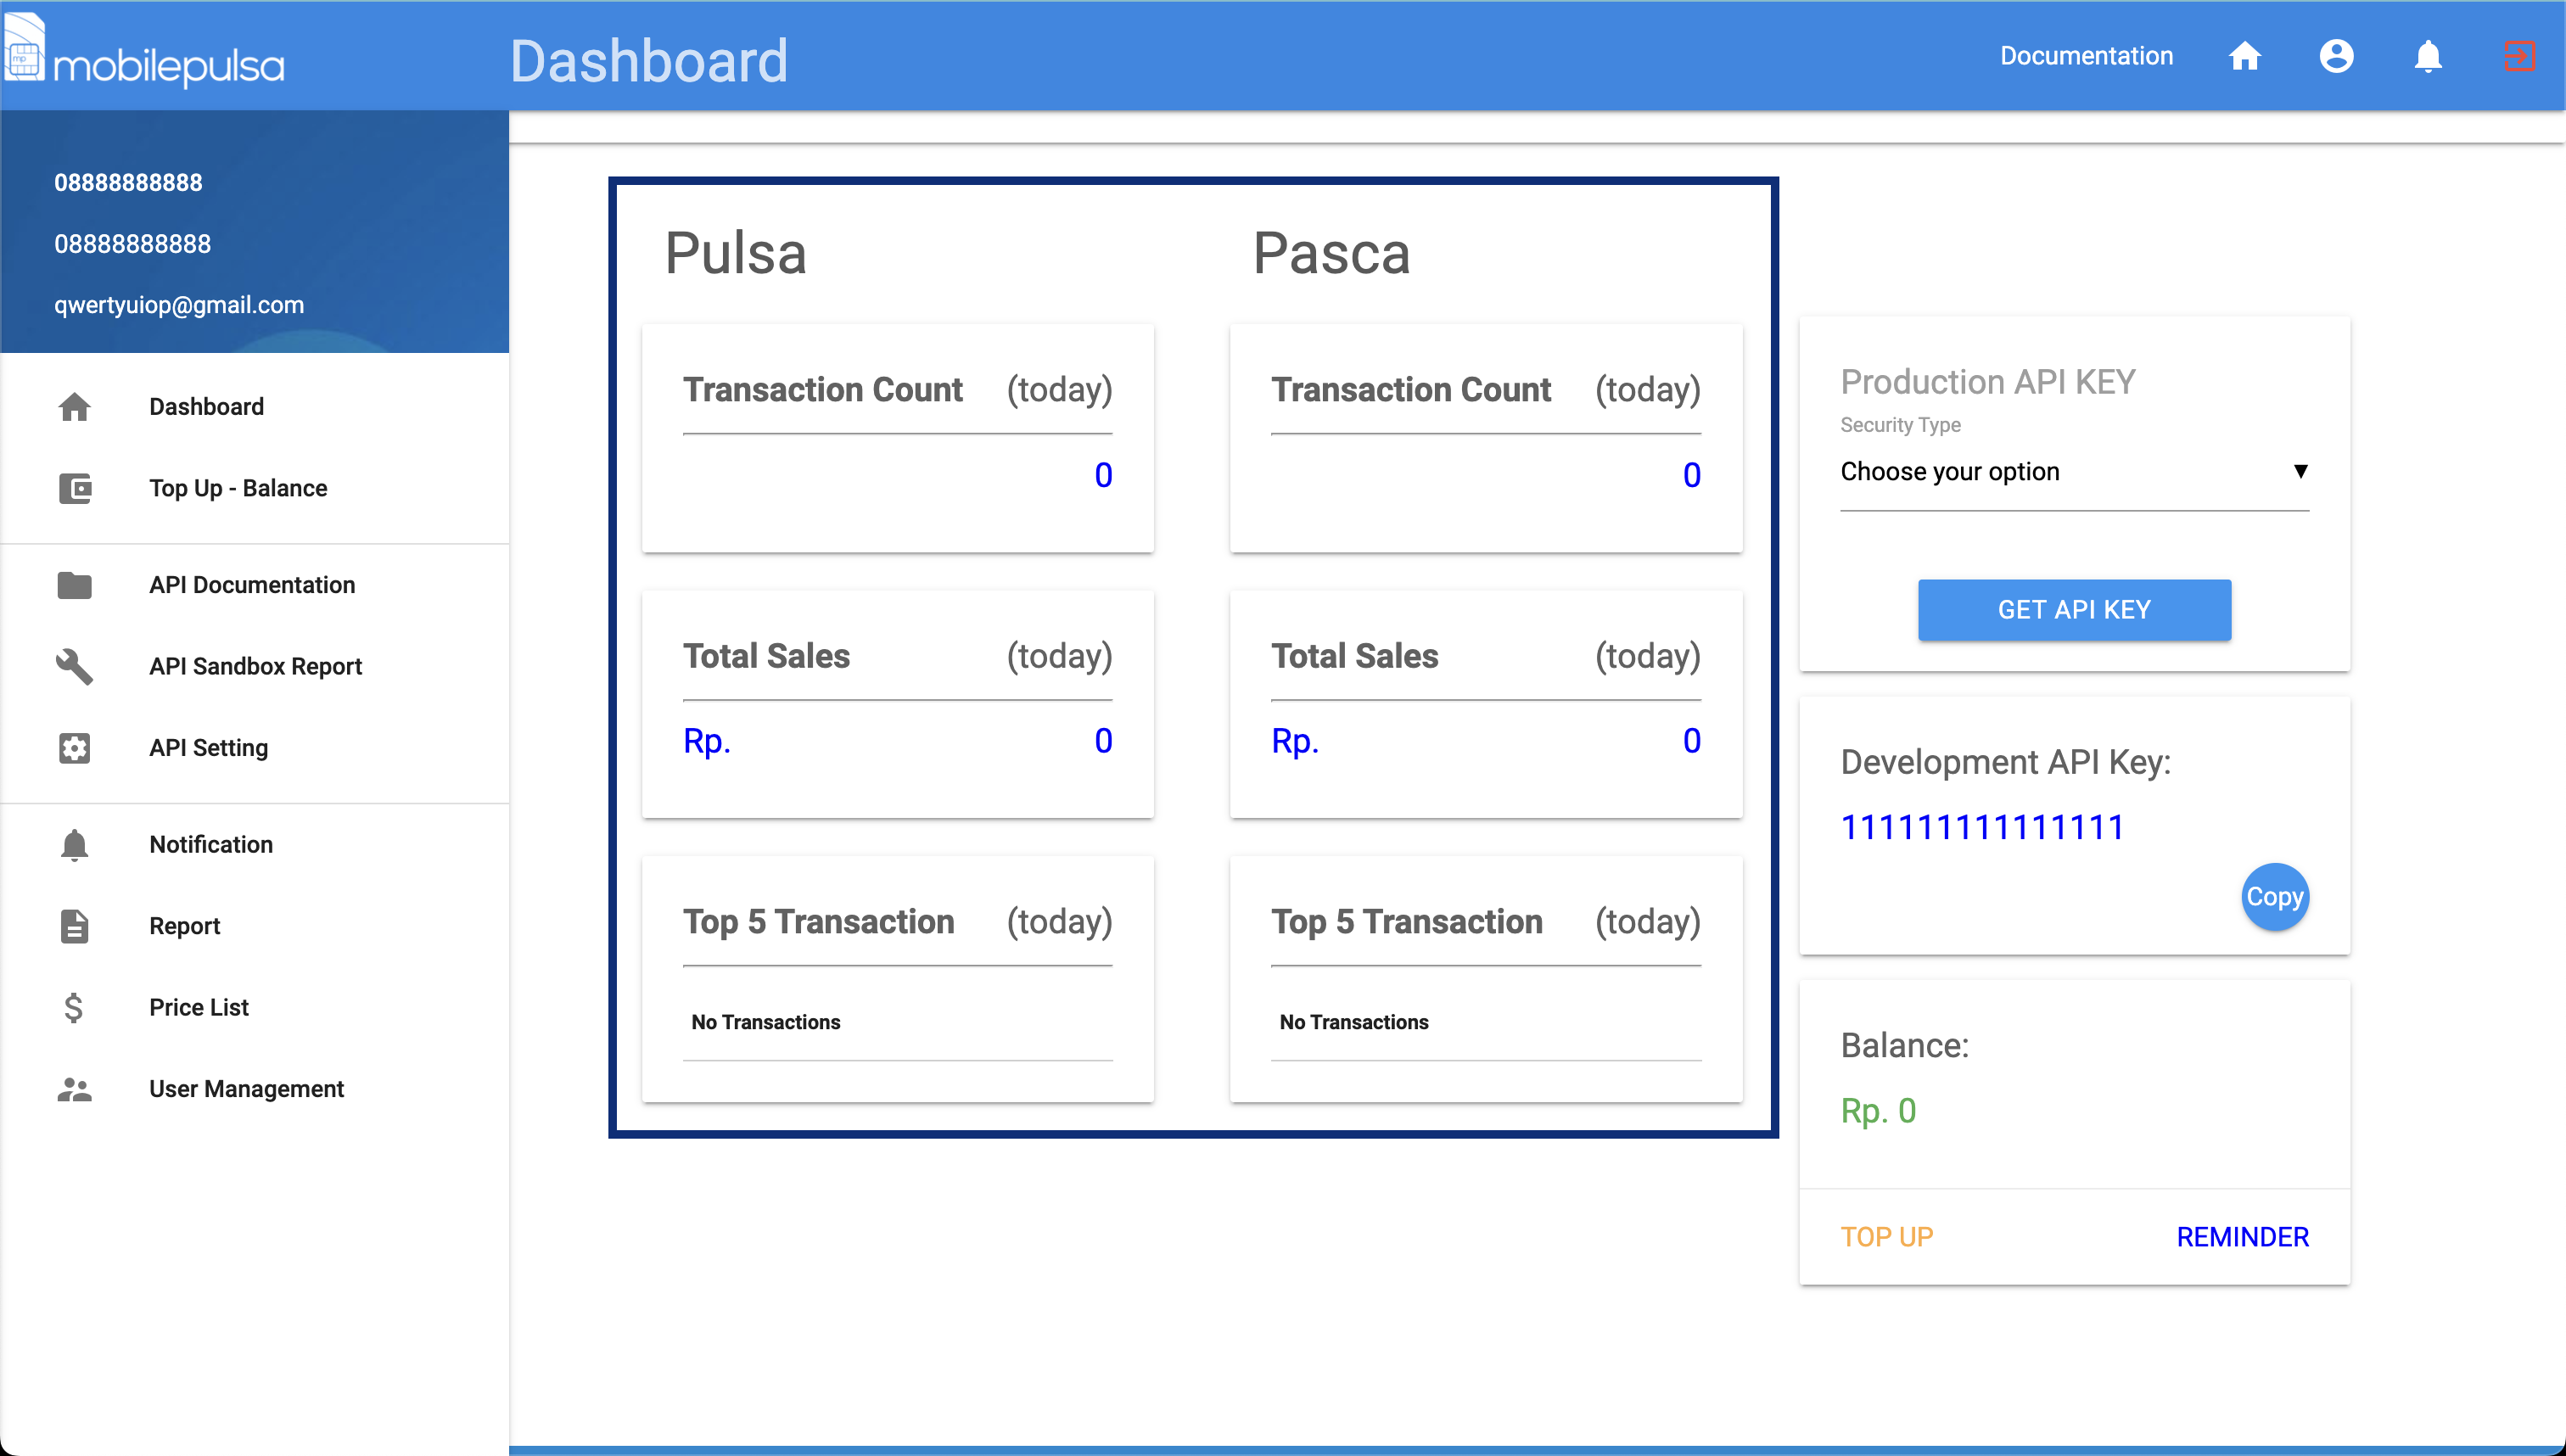Open the Security Type dropdown
The height and width of the screenshot is (1456, 2566).
(x=2073, y=472)
